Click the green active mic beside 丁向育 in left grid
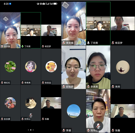 click(x=22, y=46)
